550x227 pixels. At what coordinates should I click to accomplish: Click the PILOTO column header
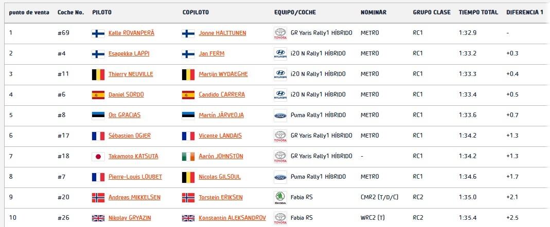(102, 12)
